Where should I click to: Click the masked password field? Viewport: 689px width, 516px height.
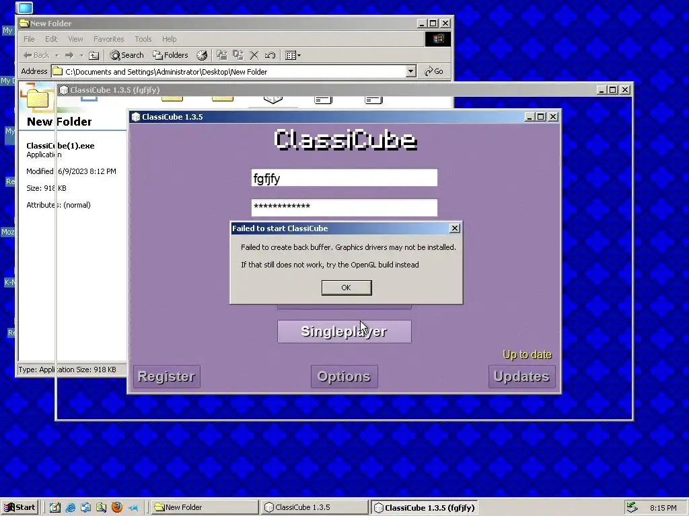tap(344, 208)
